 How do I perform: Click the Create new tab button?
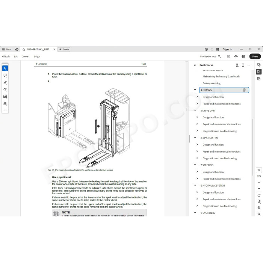pyautogui.click(x=64, y=49)
